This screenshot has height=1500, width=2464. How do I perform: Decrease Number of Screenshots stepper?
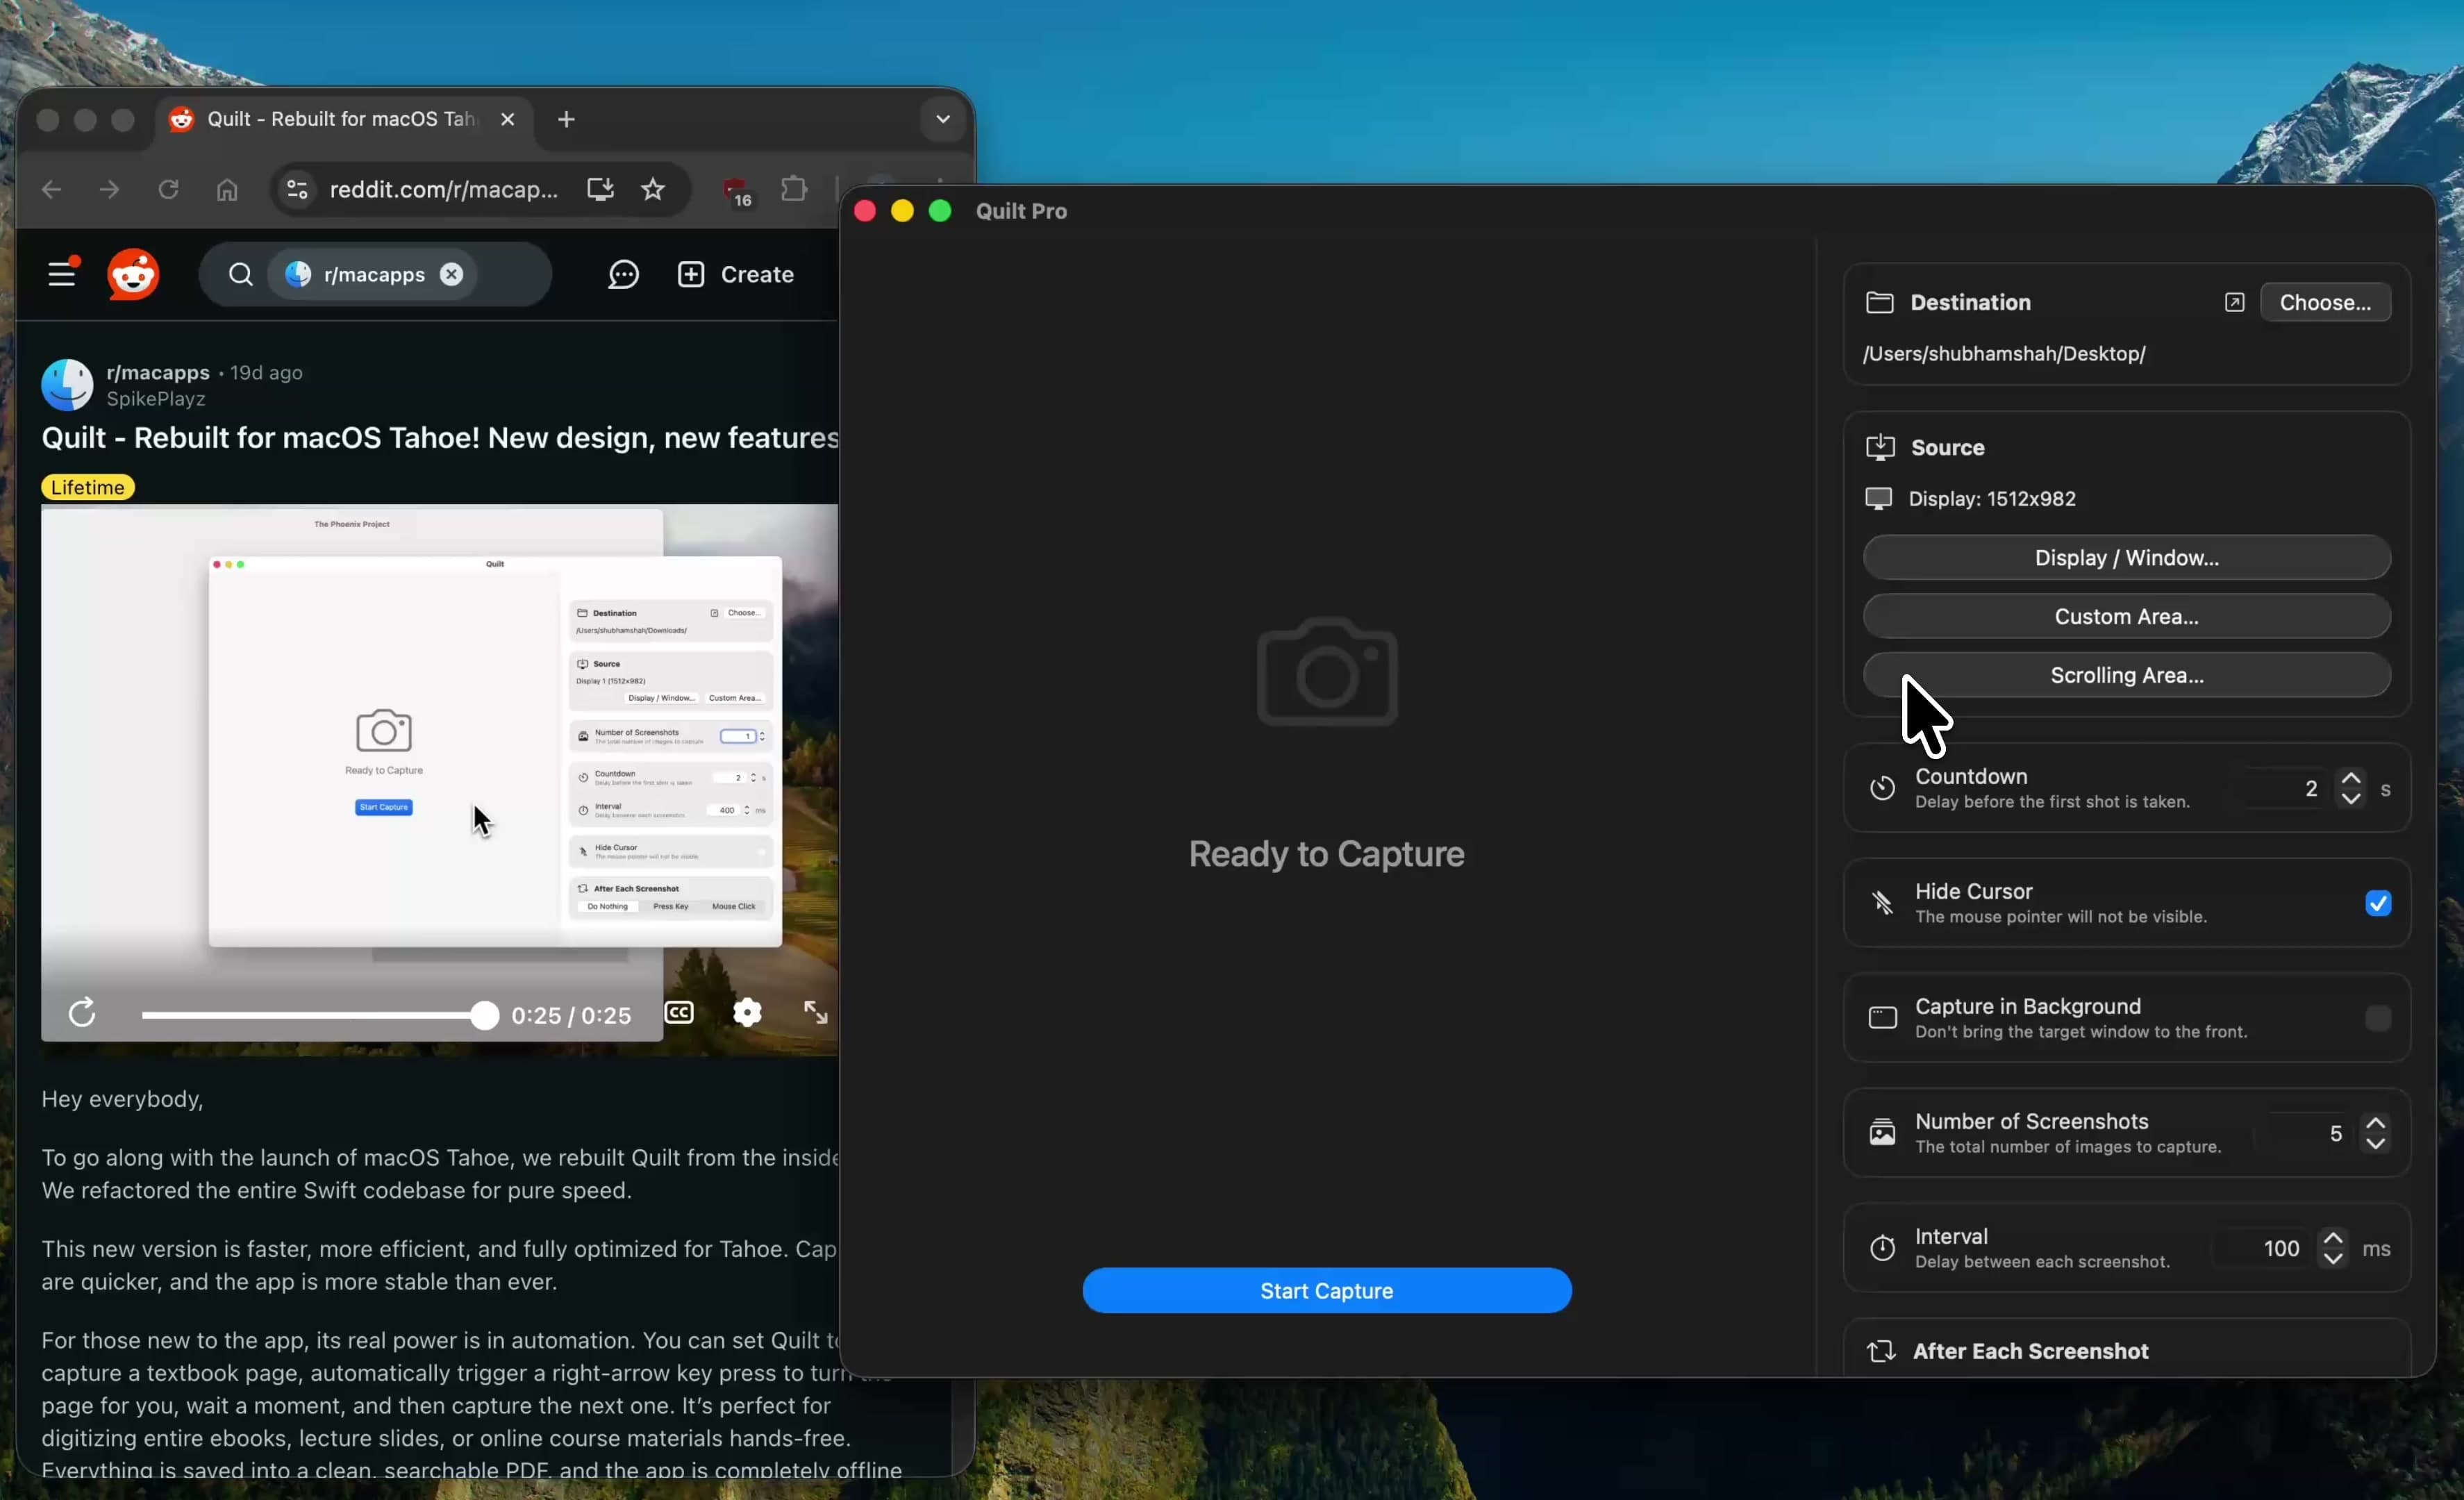[2376, 1143]
